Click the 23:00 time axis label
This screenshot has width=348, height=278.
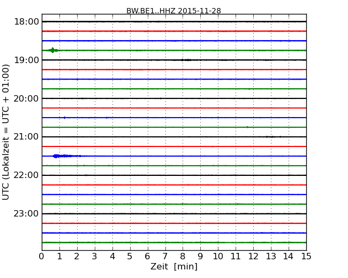pos(26,214)
